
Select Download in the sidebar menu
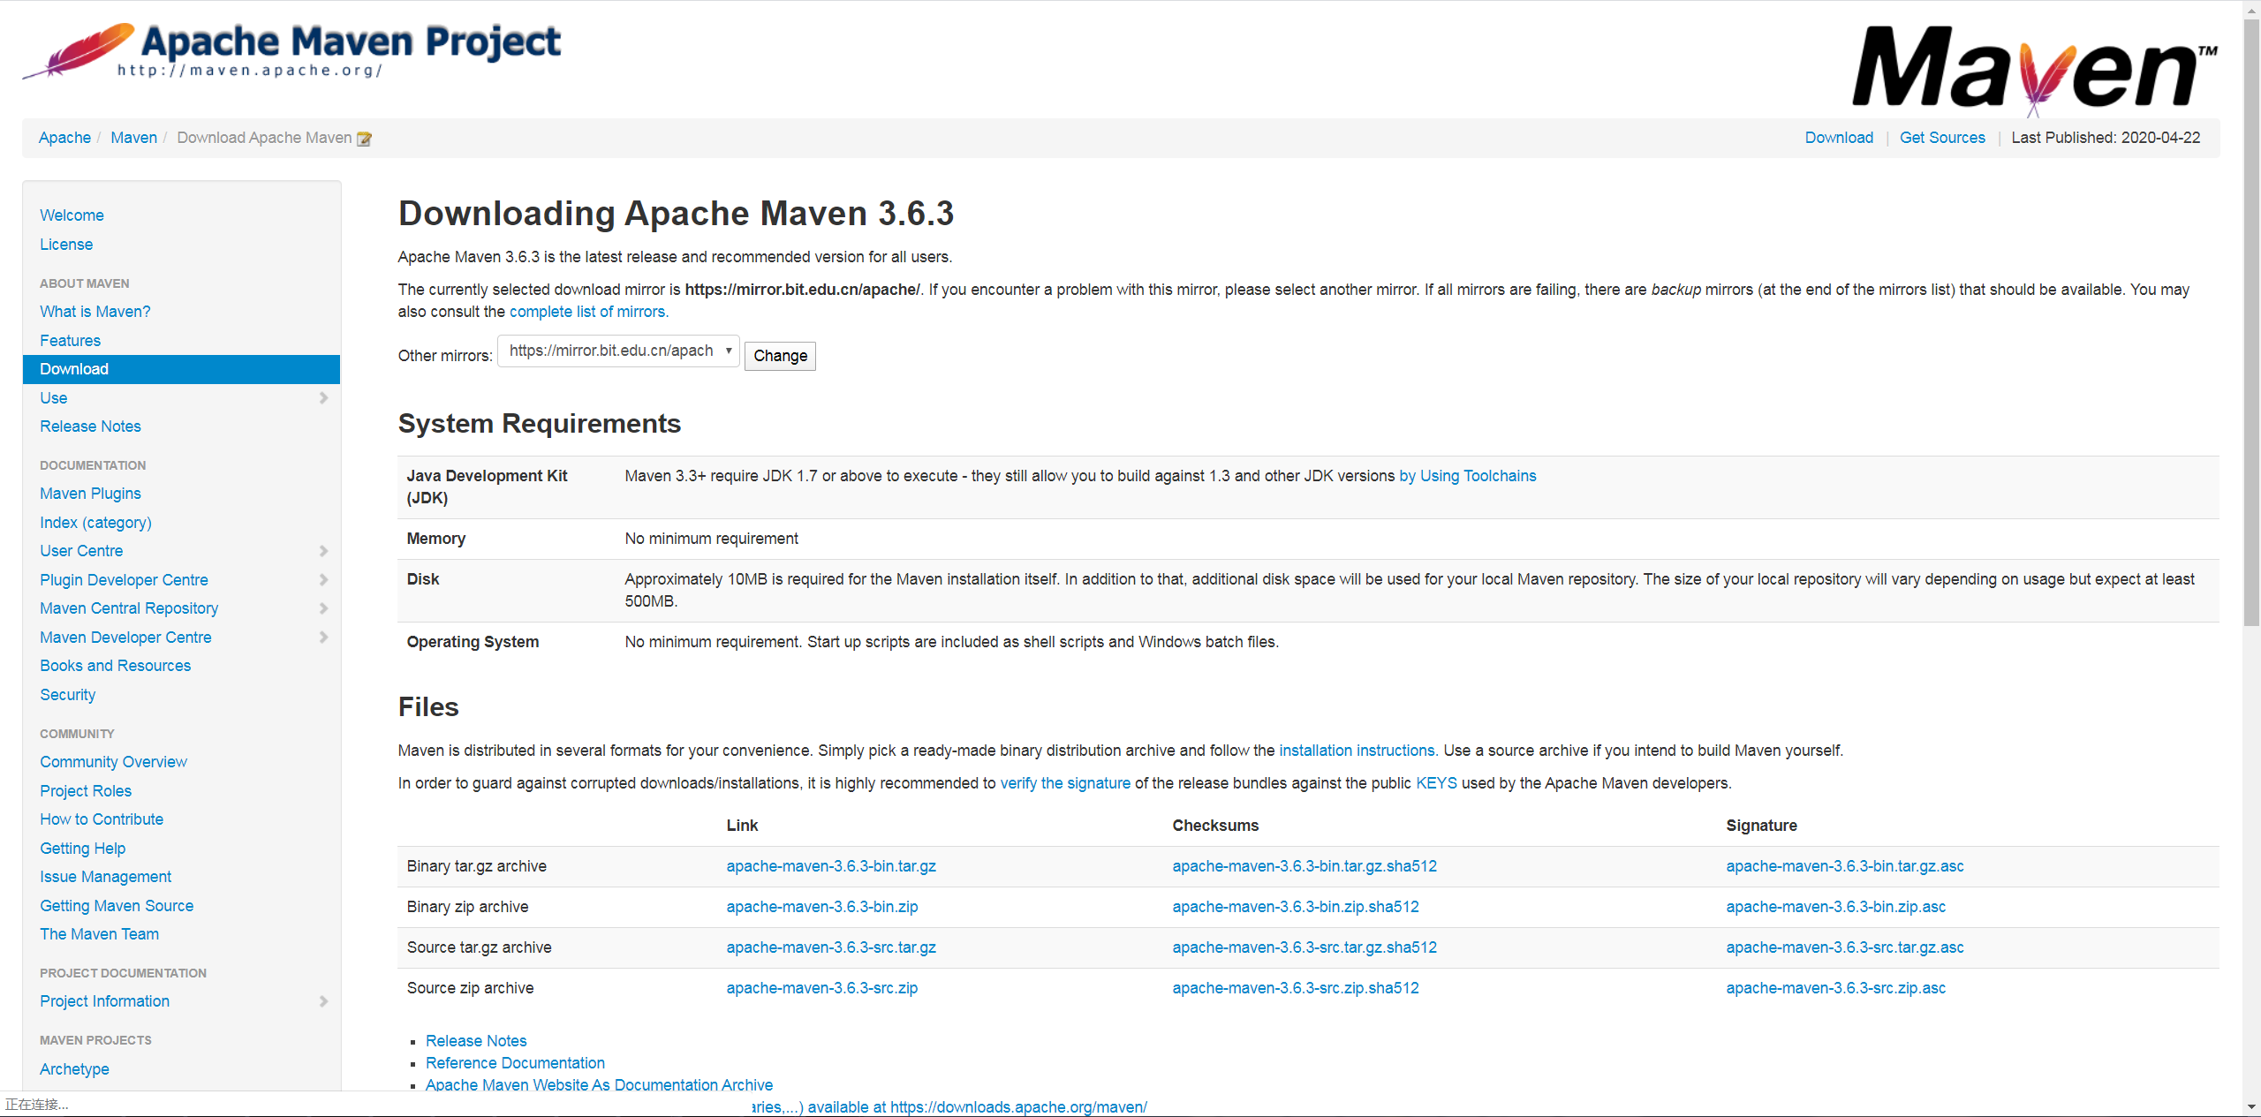pyautogui.click(x=74, y=369)
